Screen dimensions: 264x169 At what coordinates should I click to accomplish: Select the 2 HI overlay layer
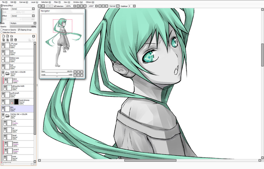[x=18, y=123]
